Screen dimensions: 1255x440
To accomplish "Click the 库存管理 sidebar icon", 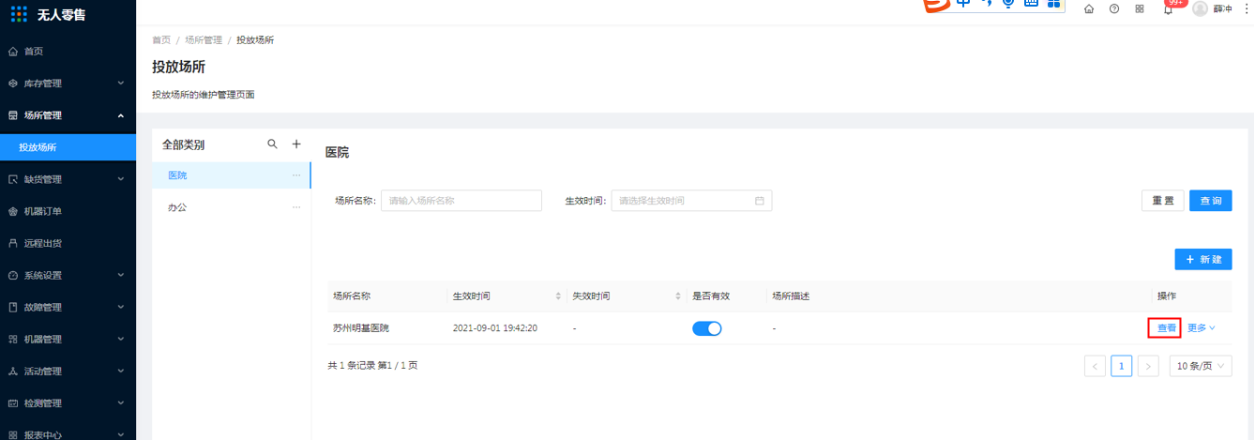I will [x=13, y=83].
